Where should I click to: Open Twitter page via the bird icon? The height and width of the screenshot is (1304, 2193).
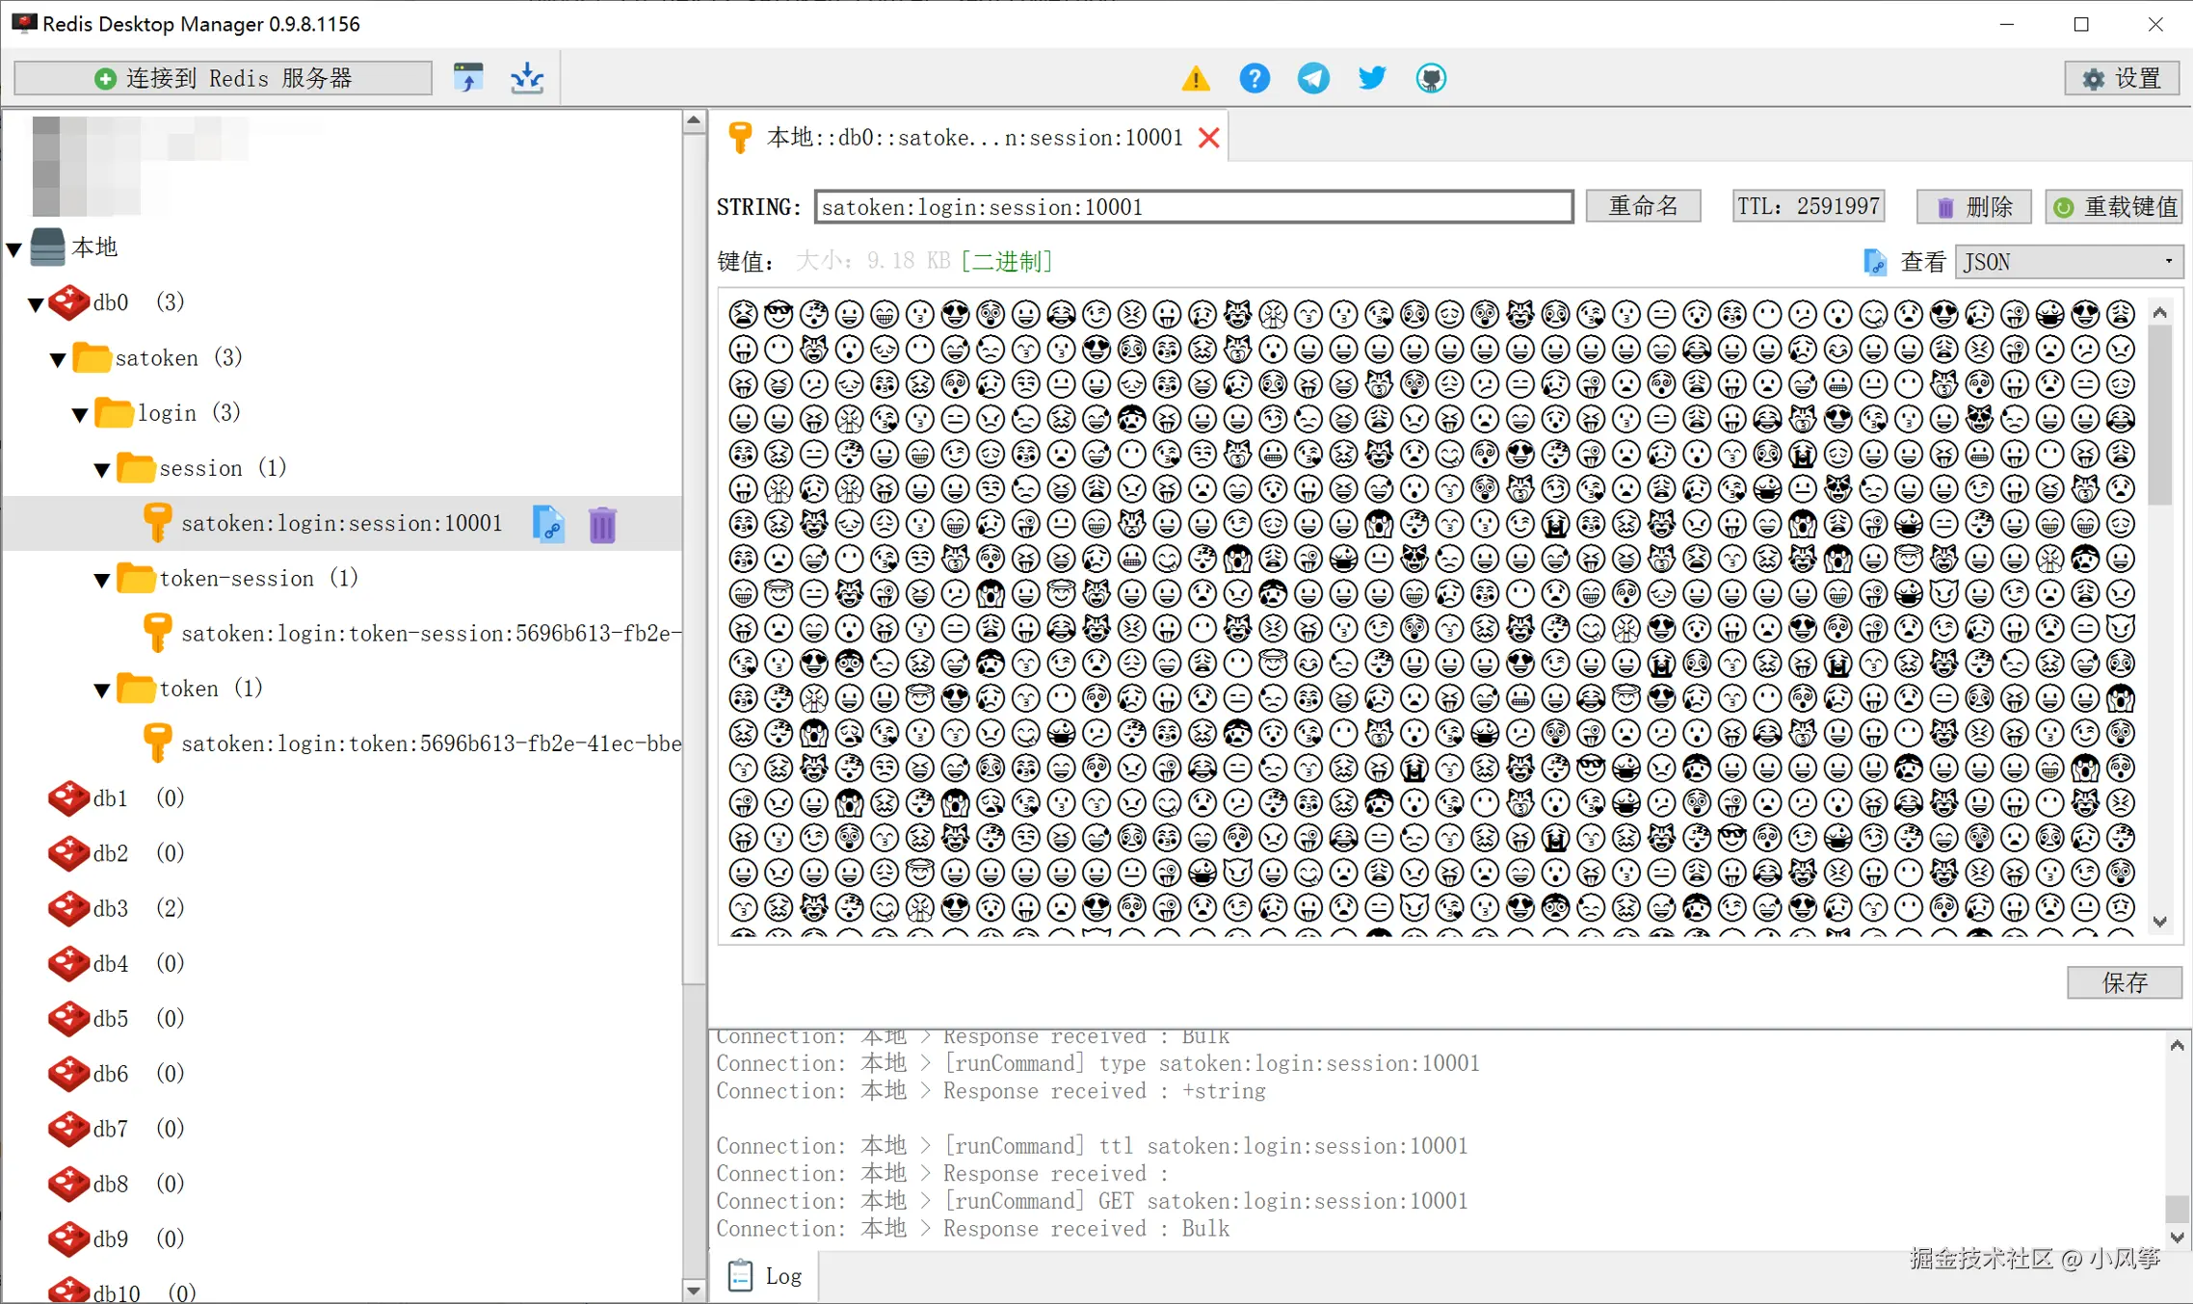[1371, 78]
